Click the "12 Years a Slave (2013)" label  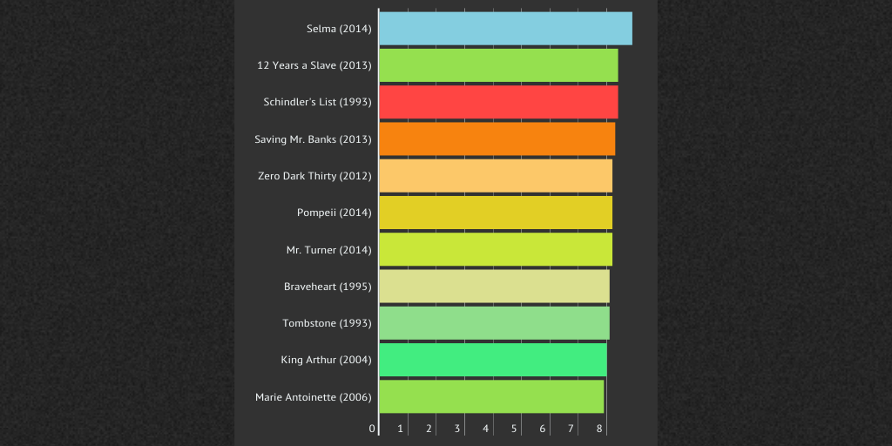[x=314, y=65]
